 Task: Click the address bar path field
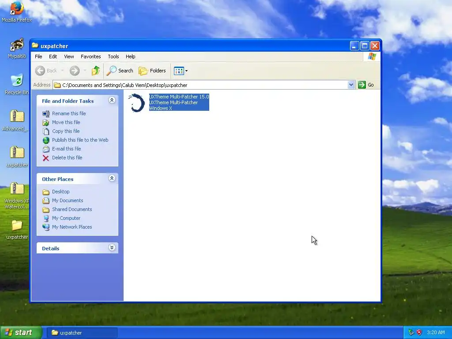[x=200, y=85]
